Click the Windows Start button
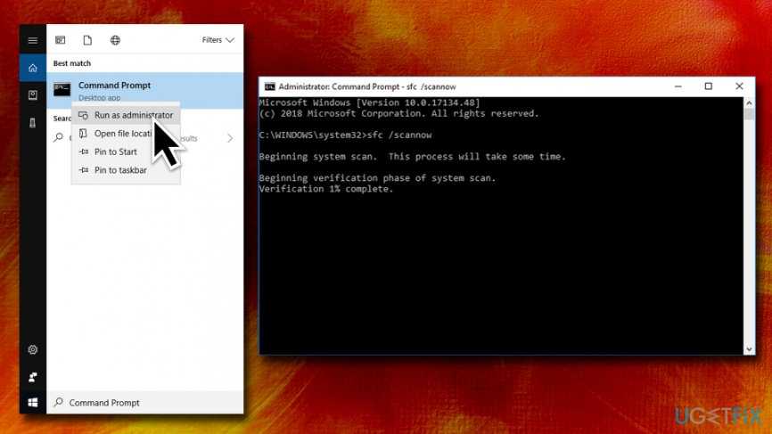Viewport: 772px width, 434px height. tap(32, 403)
